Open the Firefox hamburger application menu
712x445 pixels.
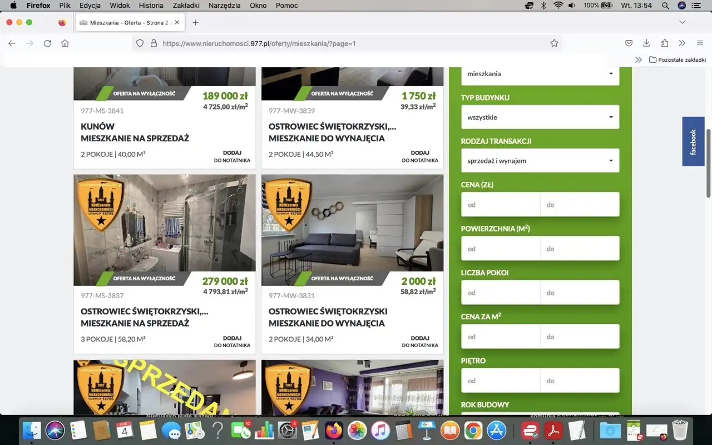[x=700, y=43]
